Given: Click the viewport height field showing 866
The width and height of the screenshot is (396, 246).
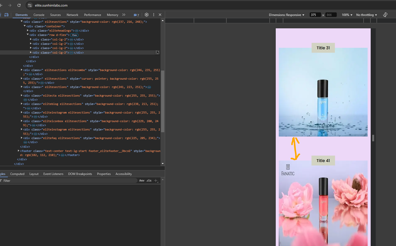Looking at the screenshot, I should [331, 15].
